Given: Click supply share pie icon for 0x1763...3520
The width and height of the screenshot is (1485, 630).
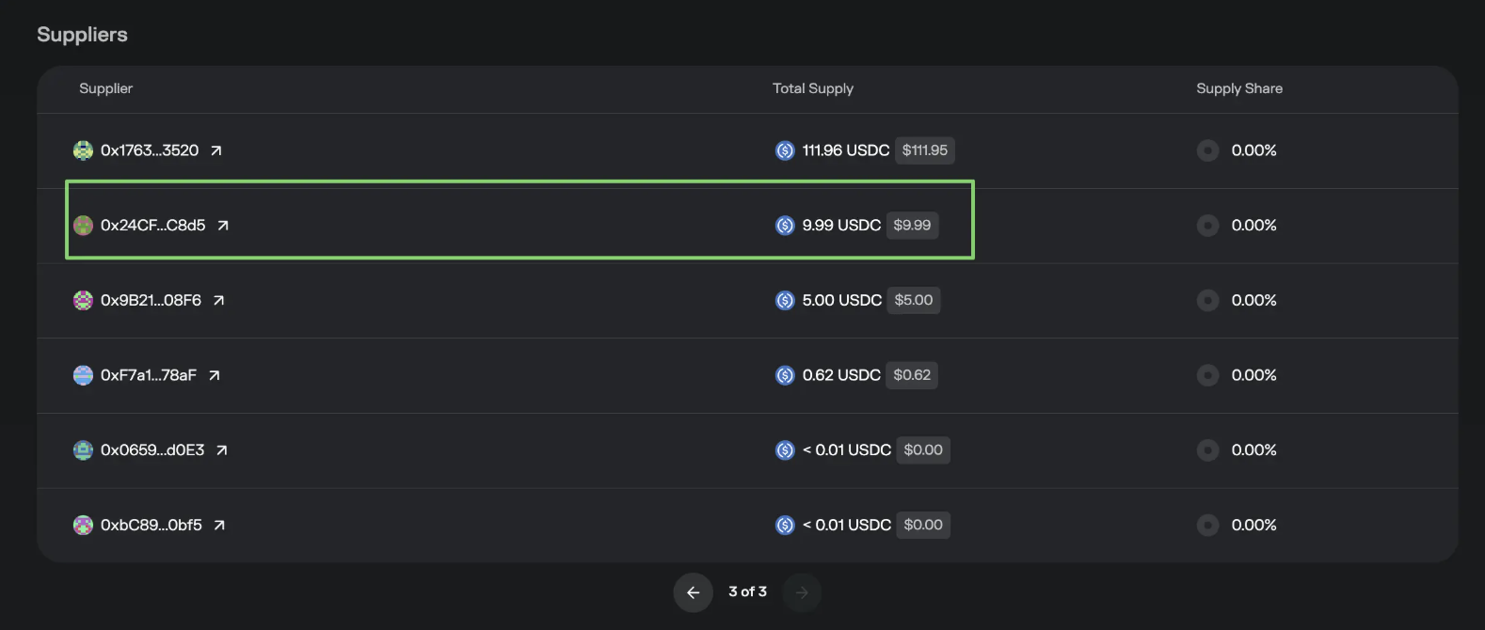Looking at the screenshot, I should pos(1207,150).
